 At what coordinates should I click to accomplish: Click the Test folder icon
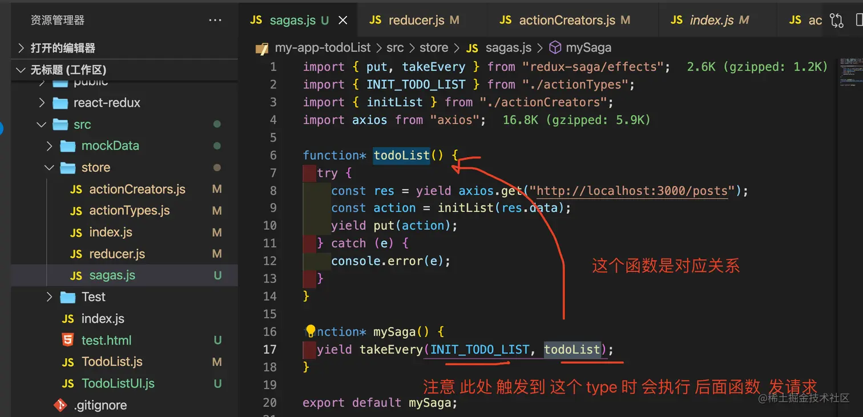[68, 297]
